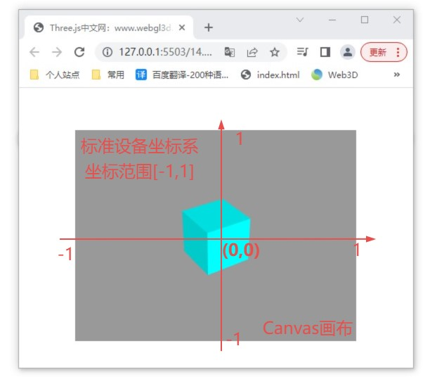The height and width of the screenshot is (391, 437).
Task: Toggle the browser side panel icon
Action: [x=325, y=52]
